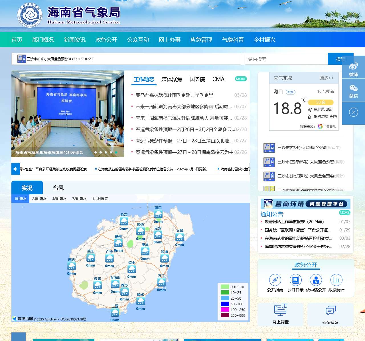This screenshot has height=341, width=365.
Task: Click Dongfang weather icon on map
Action: coord(72,266)
